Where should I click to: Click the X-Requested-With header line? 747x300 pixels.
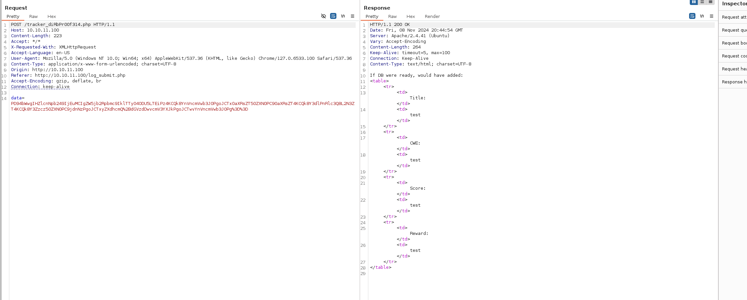[x=54, y=47]
